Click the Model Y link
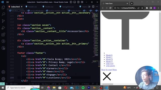 point(109,61)
